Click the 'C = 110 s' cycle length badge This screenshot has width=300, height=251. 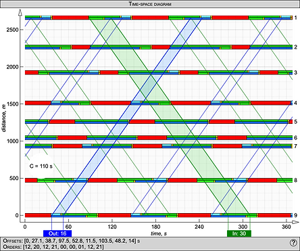[41, 166]
